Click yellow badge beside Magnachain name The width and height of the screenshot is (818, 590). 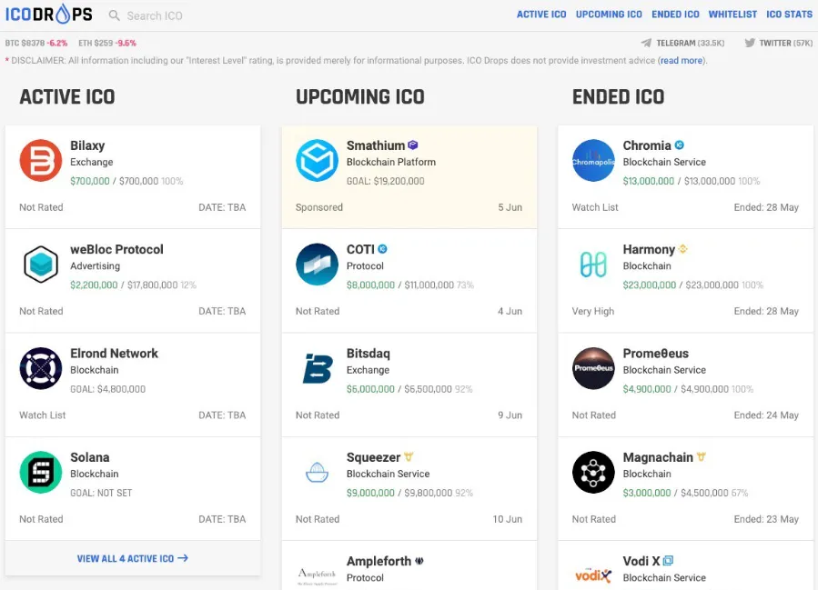pyautogui.click(x=702, y=456)
